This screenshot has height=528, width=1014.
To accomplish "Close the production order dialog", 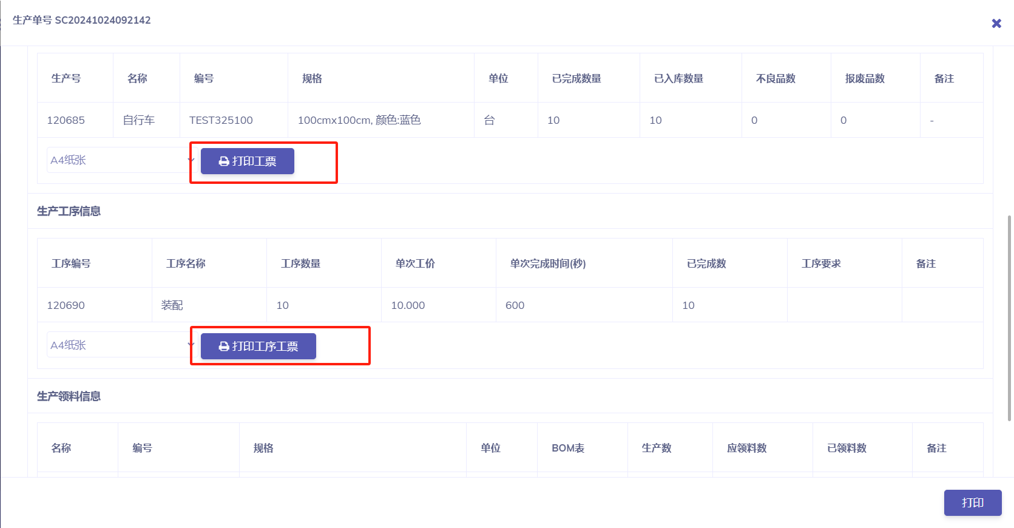I will coord(996,23).
